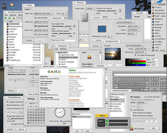Open FileTypes icon in preferences file list

[7, 29]
